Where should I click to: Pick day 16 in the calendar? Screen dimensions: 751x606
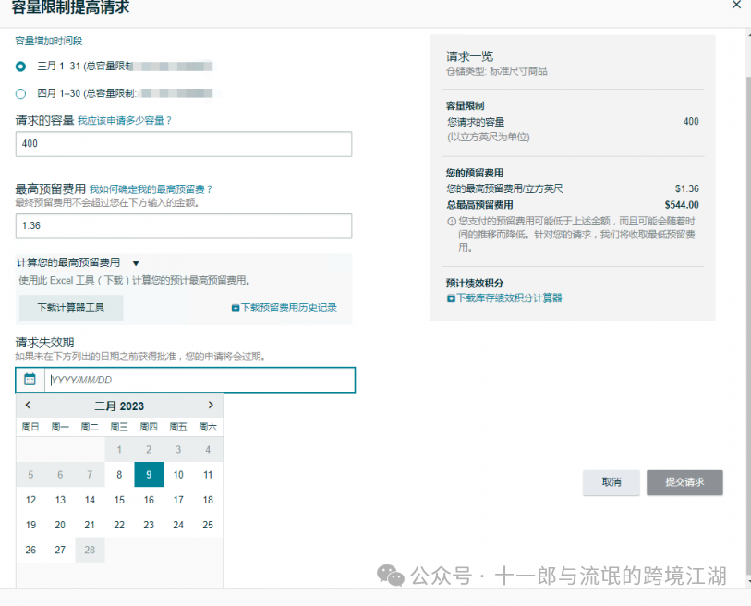pos(149,500)
